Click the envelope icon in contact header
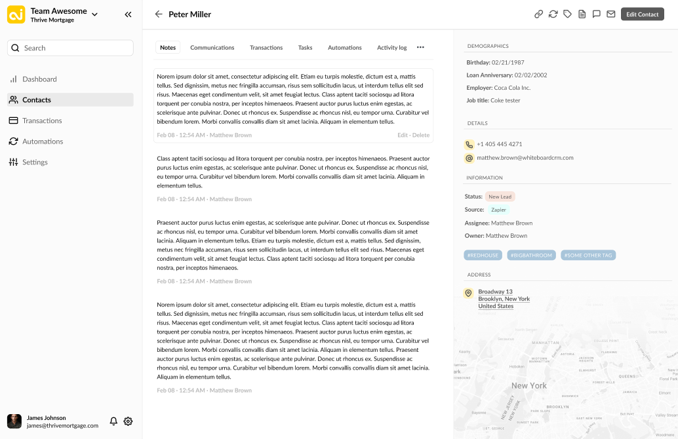Image resolution: width=678 pixels, height=439 pixels. tap(611, 14)
